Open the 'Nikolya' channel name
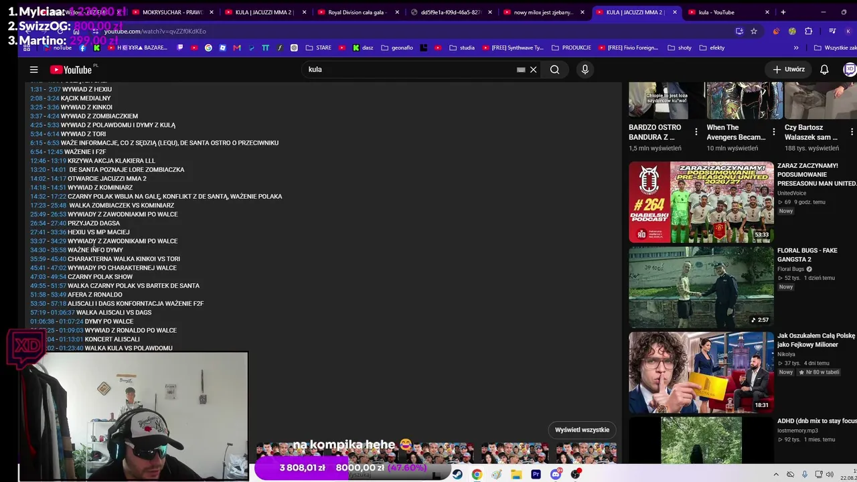This screenshot has width=857, height=482. (787, 354)
